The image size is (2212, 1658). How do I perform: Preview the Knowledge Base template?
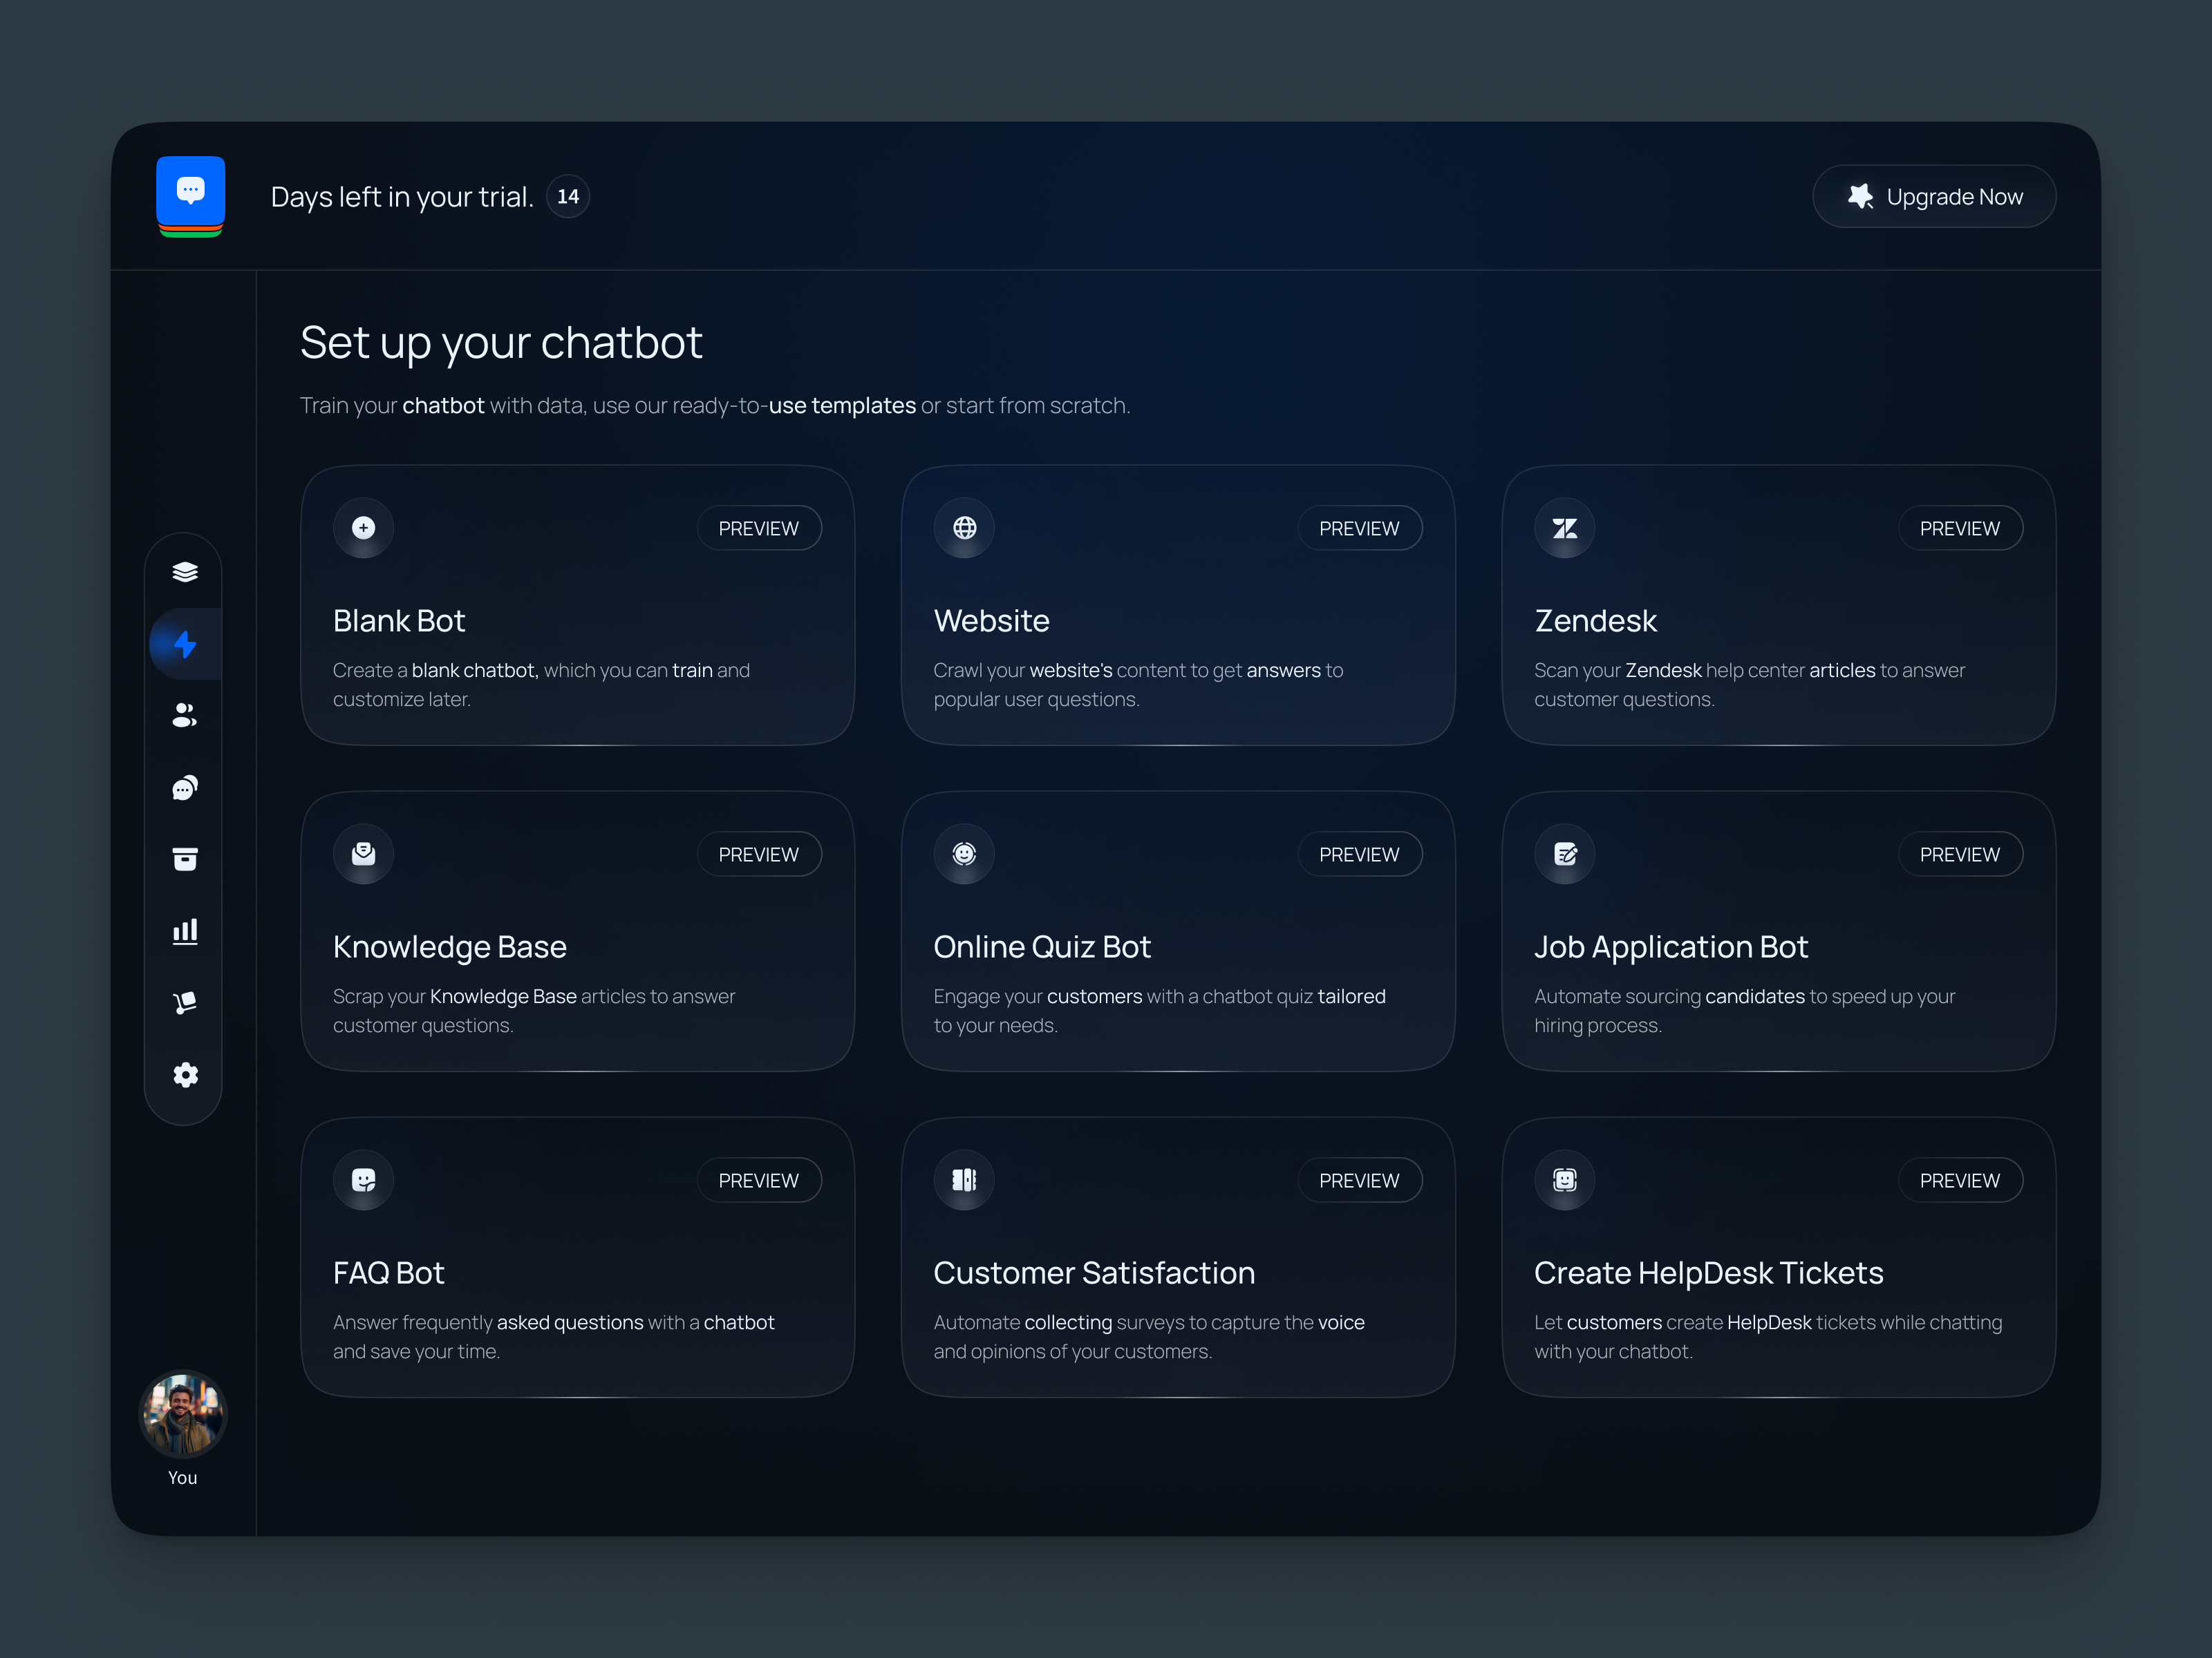click(x=759, y=853)
